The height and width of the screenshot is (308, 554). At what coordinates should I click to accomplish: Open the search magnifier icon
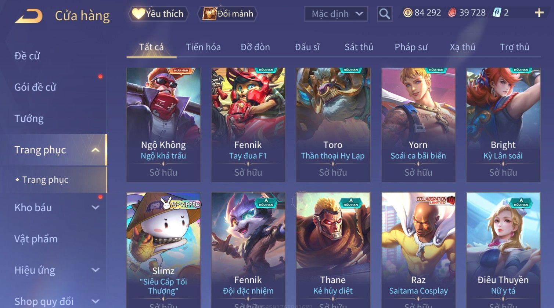(385, 14)
